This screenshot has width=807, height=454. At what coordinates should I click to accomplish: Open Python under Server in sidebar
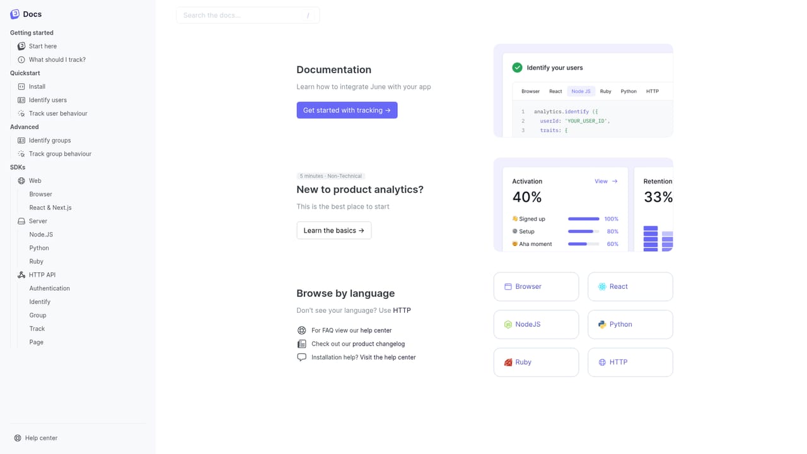tap(39, 248)
